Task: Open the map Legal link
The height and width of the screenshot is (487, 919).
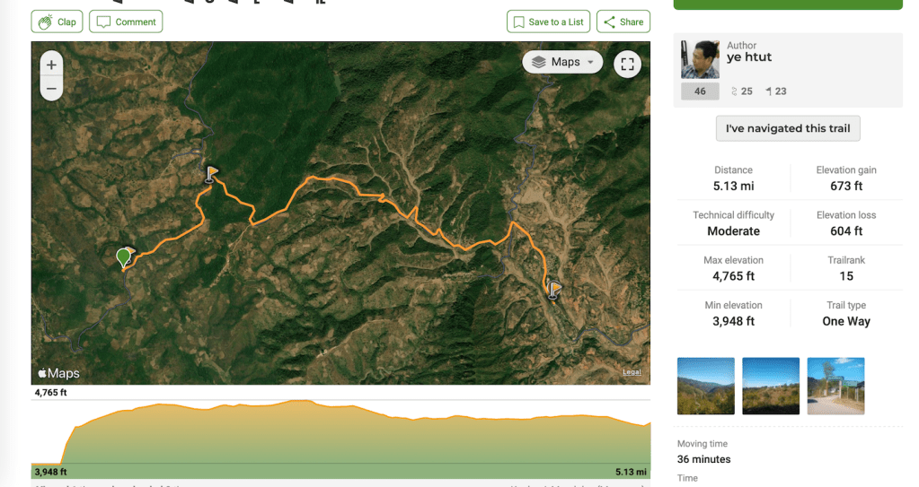Action: 632,372
